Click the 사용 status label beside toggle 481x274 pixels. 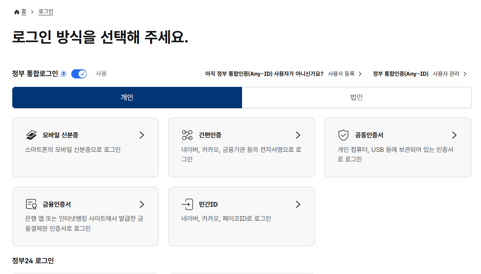click(x=101, y=73)
